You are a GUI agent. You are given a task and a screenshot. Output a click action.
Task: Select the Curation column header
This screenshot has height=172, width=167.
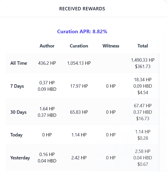click(79, 46)
